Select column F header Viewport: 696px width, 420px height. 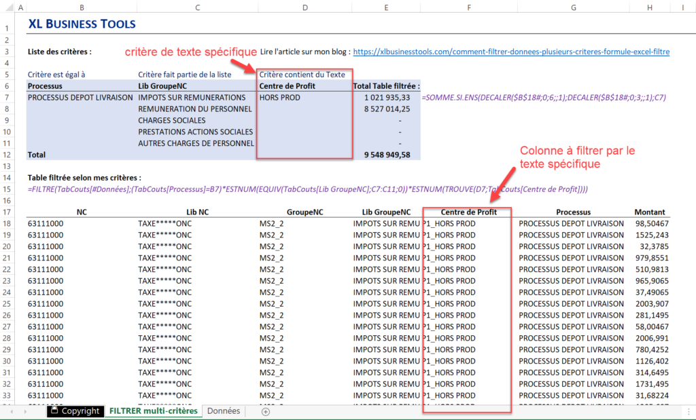coord(468,7)
